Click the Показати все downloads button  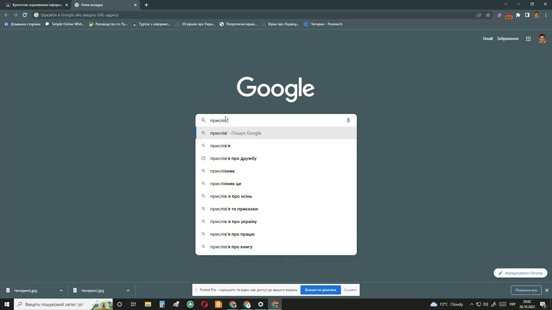[526, 290]
